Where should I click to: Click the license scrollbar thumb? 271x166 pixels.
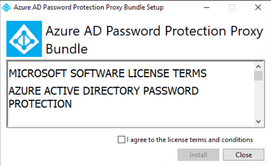pyautogui.click(x=258, y=76)
